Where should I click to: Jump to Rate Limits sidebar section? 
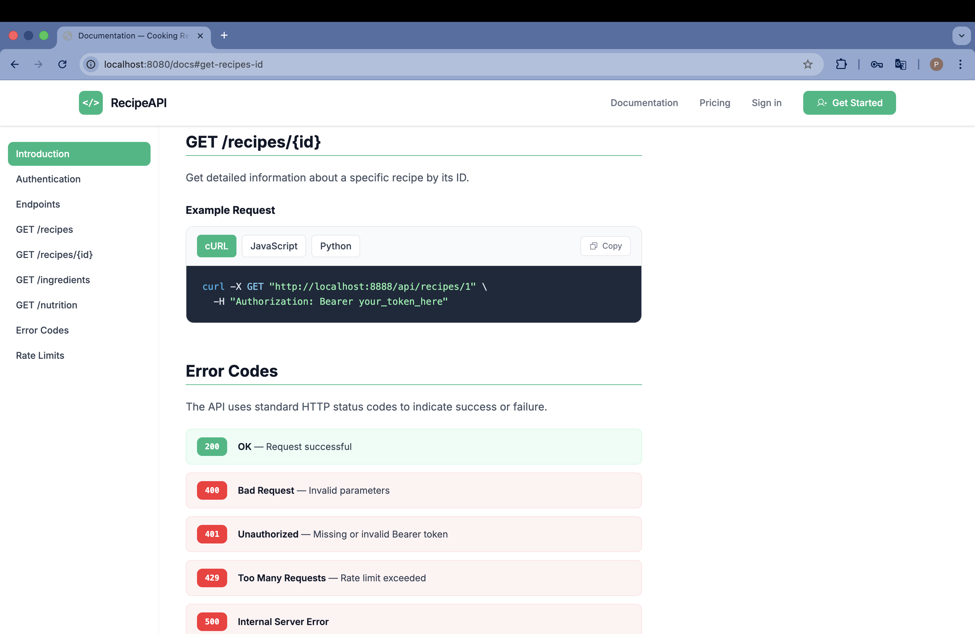40,355
